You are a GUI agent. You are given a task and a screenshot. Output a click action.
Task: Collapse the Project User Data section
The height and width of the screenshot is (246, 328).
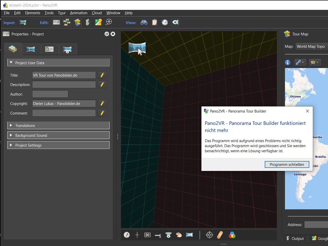click(58, 63)
